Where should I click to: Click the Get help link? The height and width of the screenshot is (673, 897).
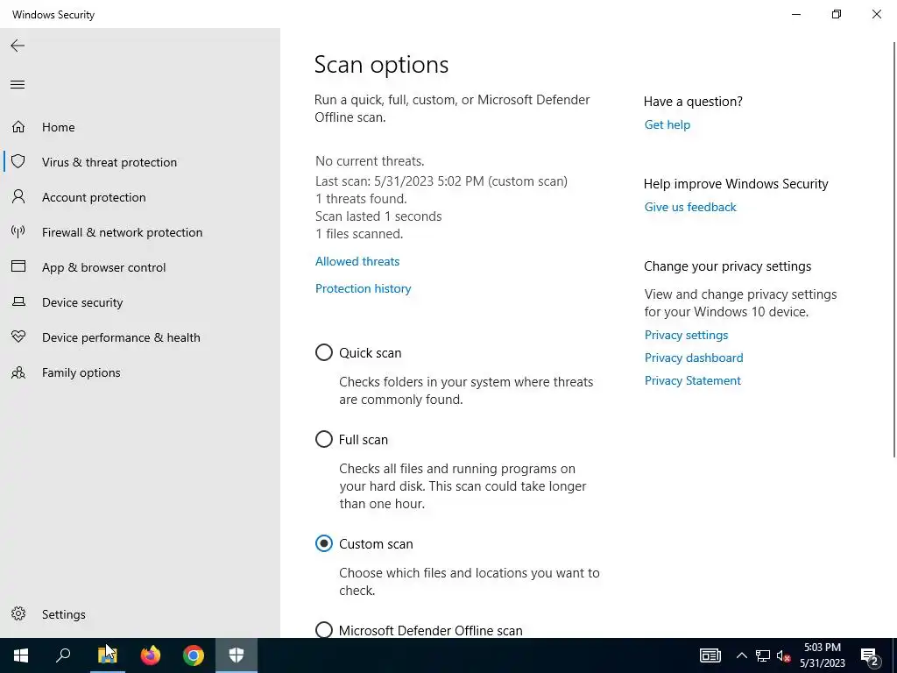(x=667, y=124)
